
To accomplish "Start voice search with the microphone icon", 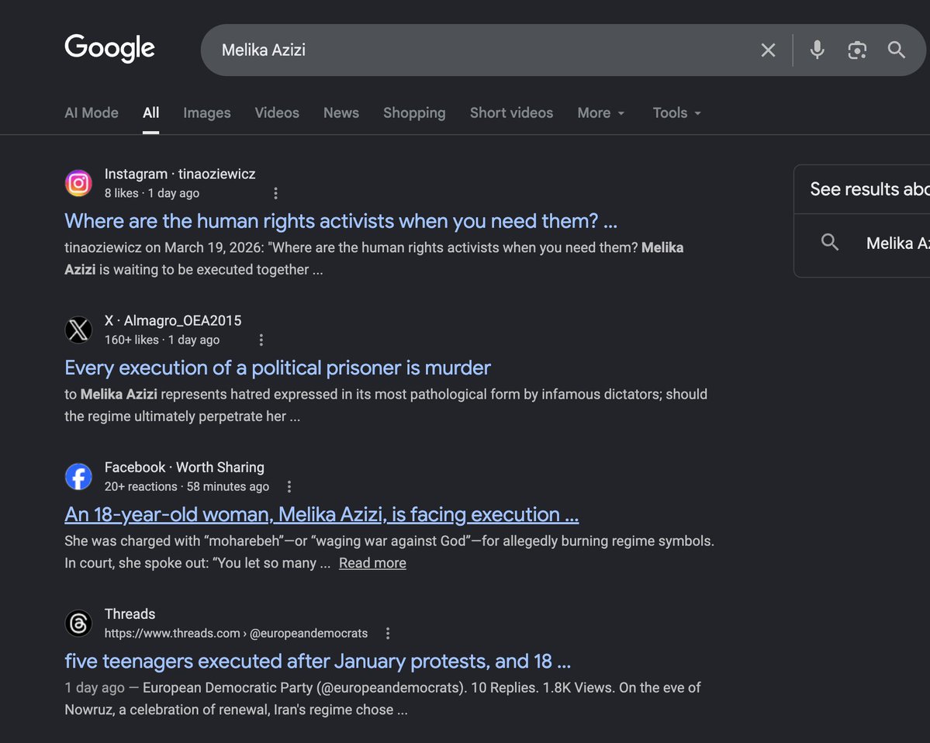I will [818, 50].
